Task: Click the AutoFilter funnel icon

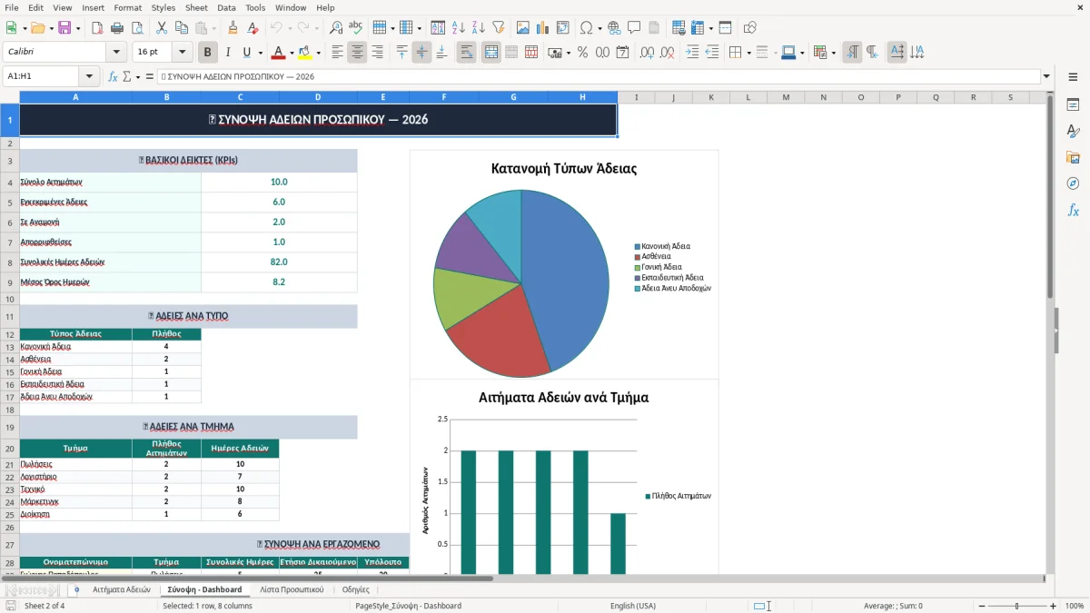Action: [x=499, y=28]
